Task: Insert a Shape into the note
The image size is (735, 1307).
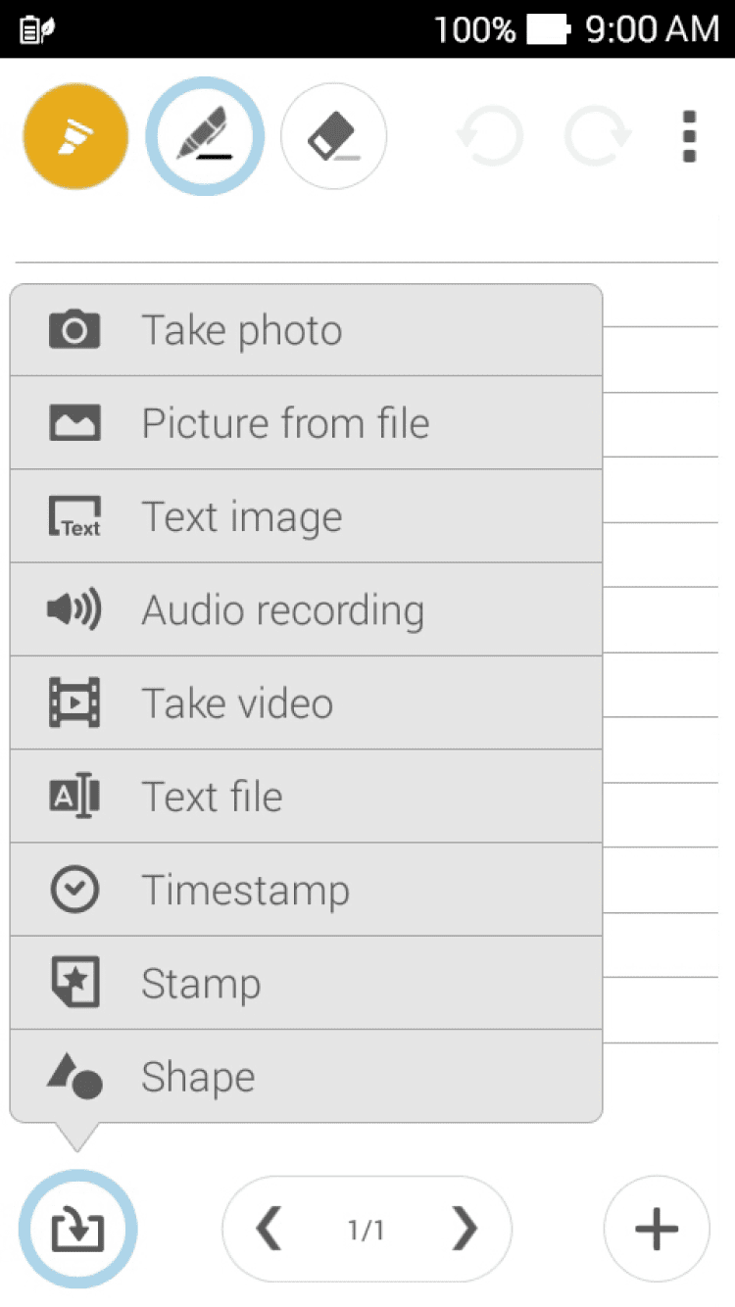Action: [306, 1077]
